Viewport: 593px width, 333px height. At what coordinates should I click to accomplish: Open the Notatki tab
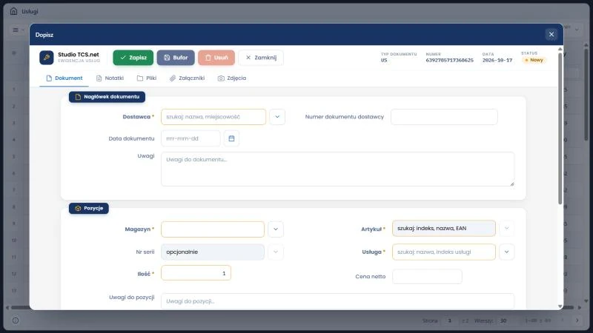tap(110, 78)
